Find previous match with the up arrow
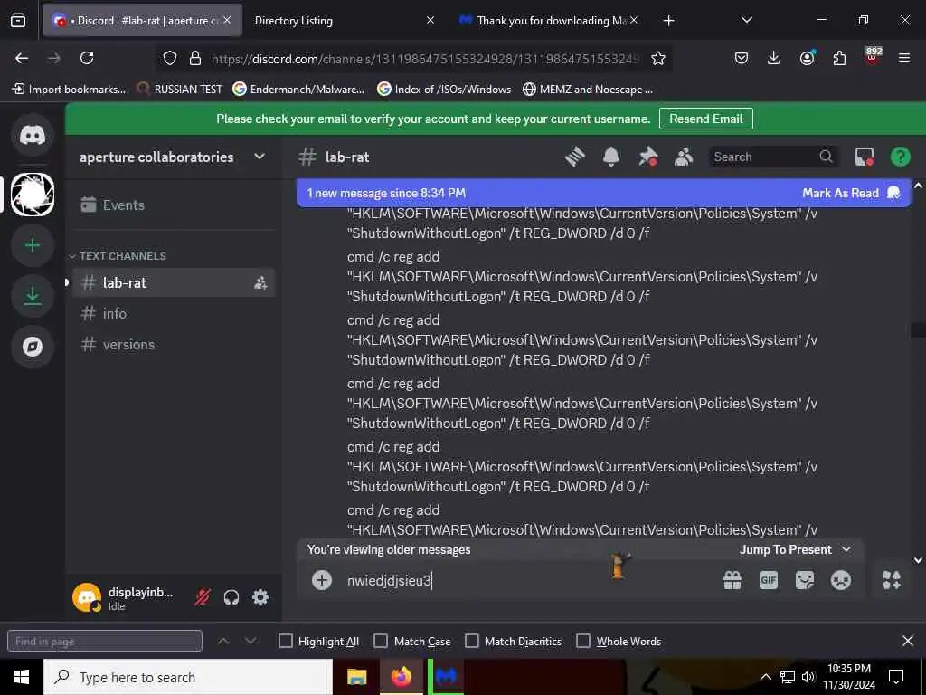 223,642
